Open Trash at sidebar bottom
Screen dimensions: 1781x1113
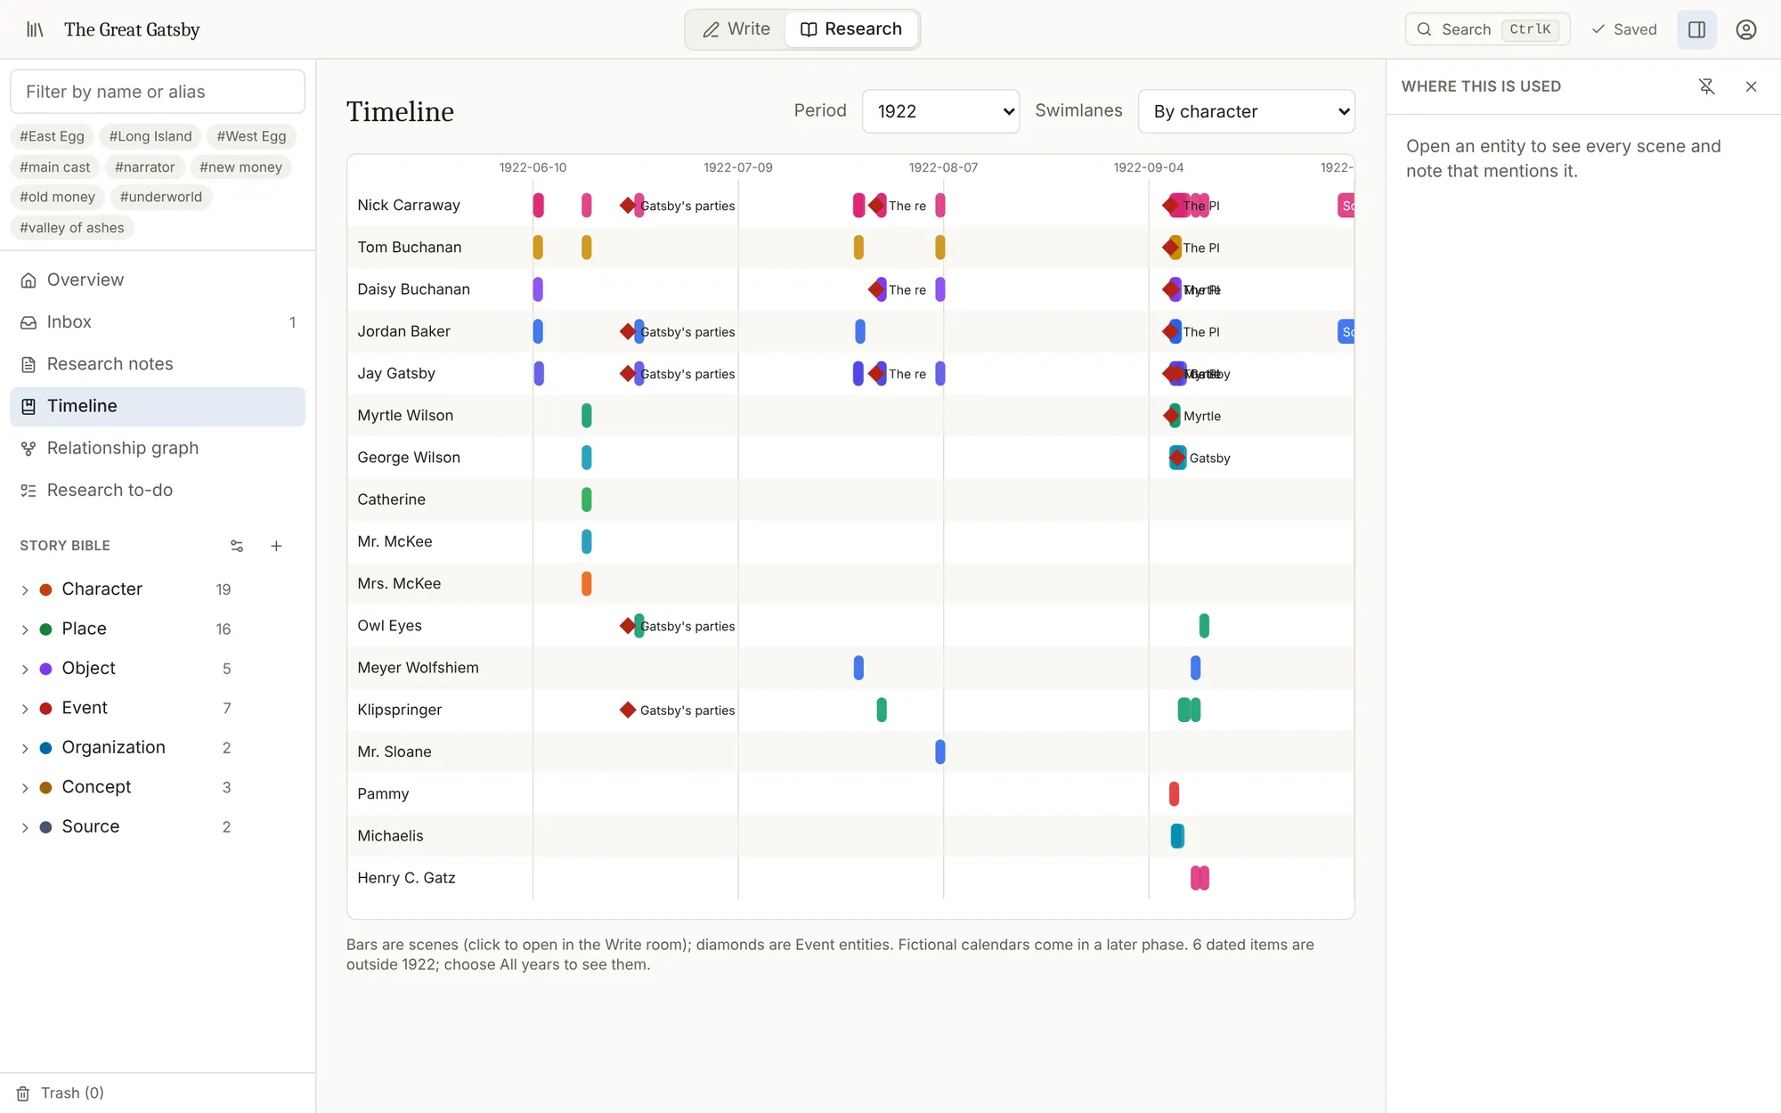point(61,1093)
